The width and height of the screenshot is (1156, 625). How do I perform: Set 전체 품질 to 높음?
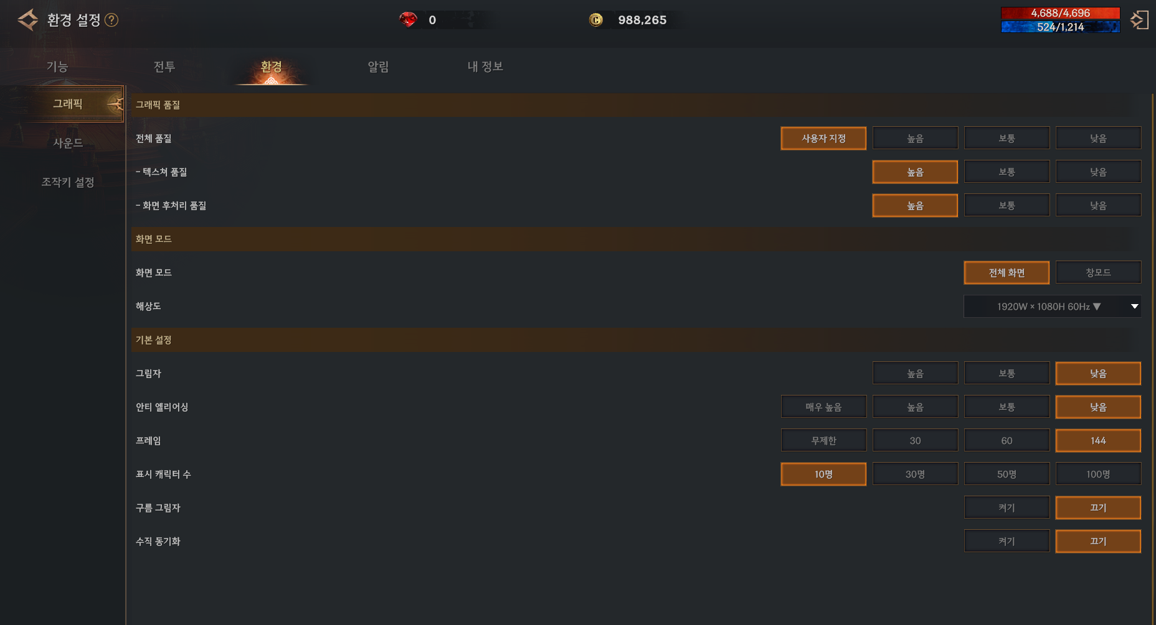tap(914, 138)
